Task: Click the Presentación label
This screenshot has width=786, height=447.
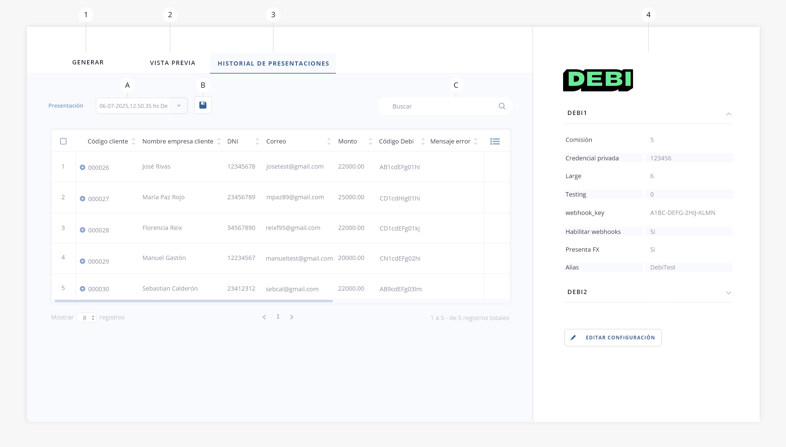Action: 66,105
